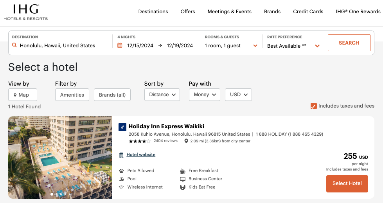Open Holiday Inn Express Waikiki title link
The height and width of the screenshot is (203, 383).
(x=166, y=126)
